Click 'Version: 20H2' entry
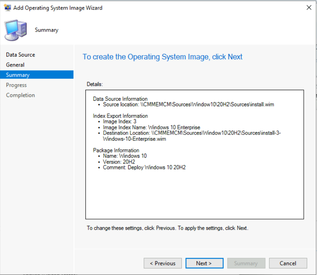Viewport: 317px width, 275px height. [119, 162]
